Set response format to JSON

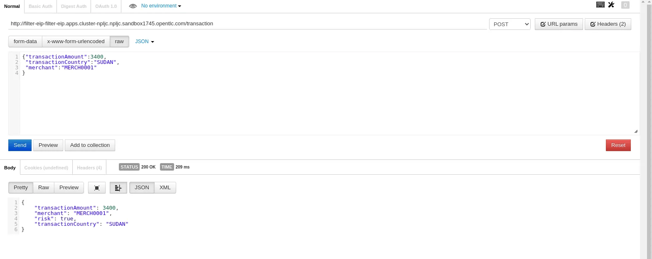point(142,188)
